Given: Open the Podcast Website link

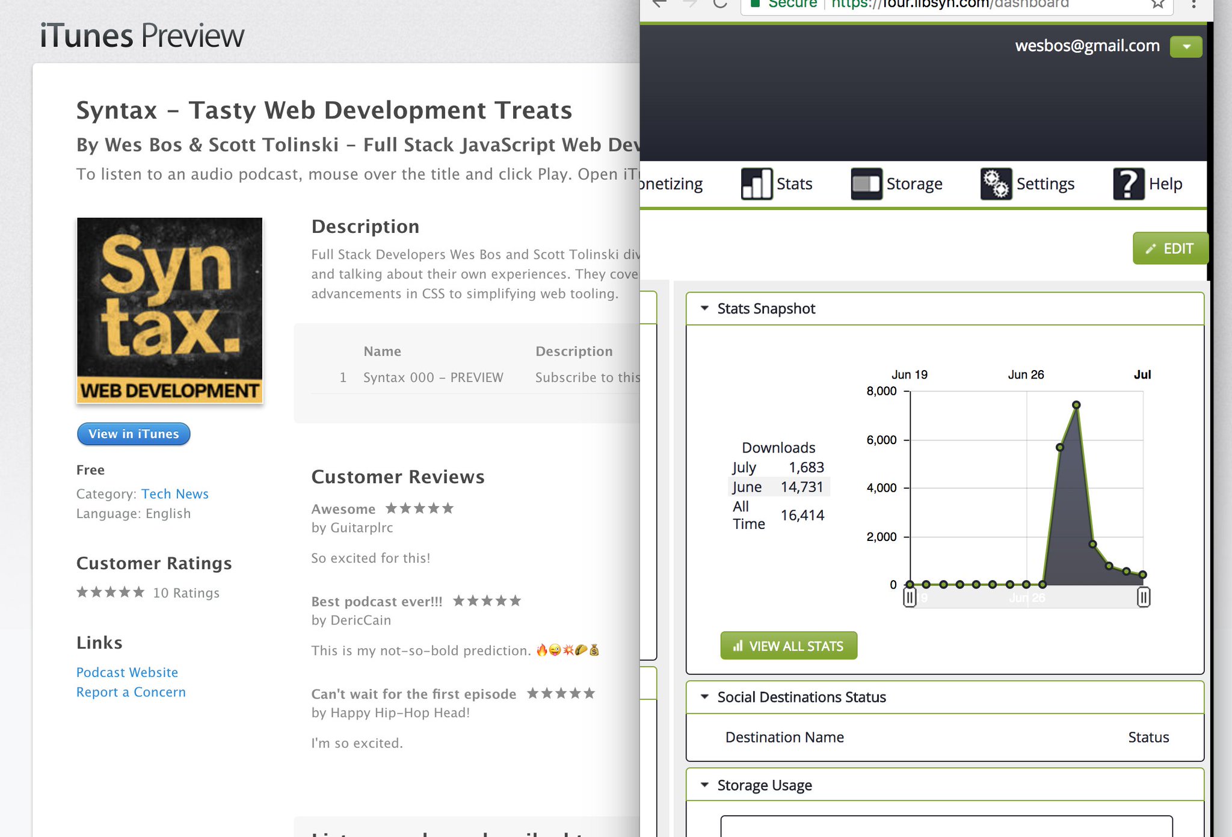Looking at the screenshot, I should point(127,672).
